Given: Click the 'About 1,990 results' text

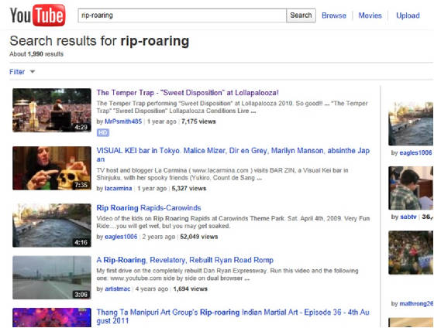Looking at the screenshot, I should click(x=36, y=54).
